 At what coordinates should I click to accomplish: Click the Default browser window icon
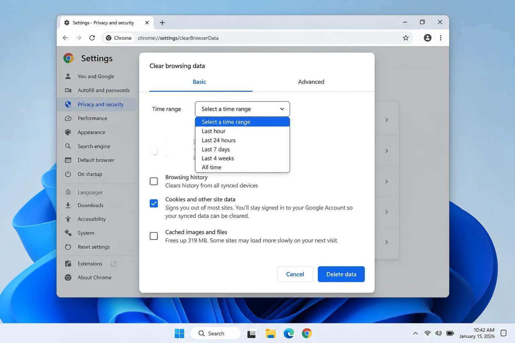(68, 160)
